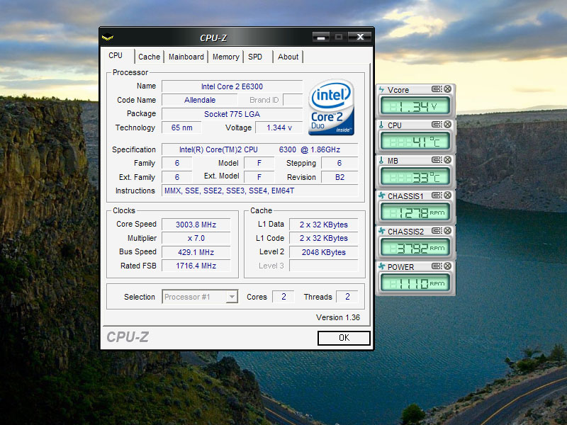This screenshot has height=425, width=567.
Task: Click the Code Name value Allendale
Action: coord(200,100)
